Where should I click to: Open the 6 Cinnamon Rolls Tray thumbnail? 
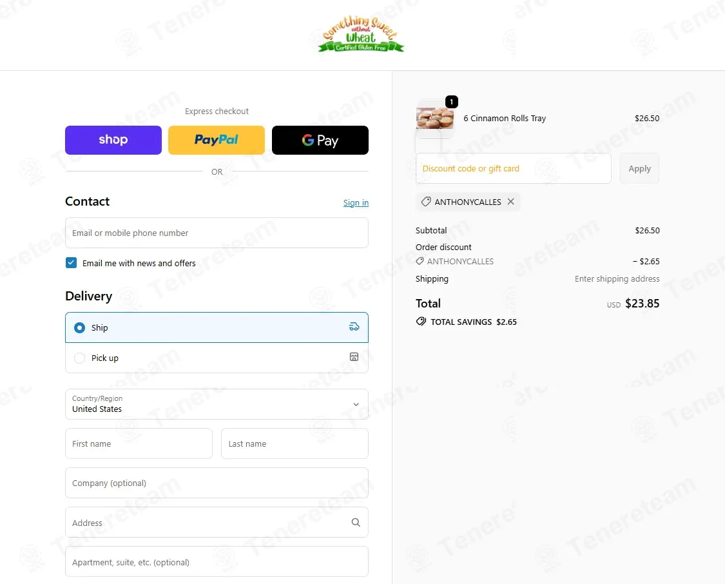pyautogui.click(x=434, y=119)
